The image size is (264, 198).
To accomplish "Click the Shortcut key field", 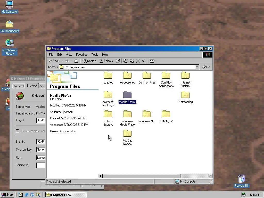I will [41, 150].
